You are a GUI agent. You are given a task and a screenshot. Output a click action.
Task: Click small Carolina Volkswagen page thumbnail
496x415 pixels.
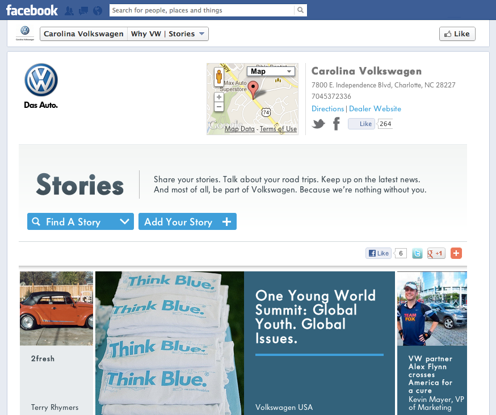click(x=25, y=33)
